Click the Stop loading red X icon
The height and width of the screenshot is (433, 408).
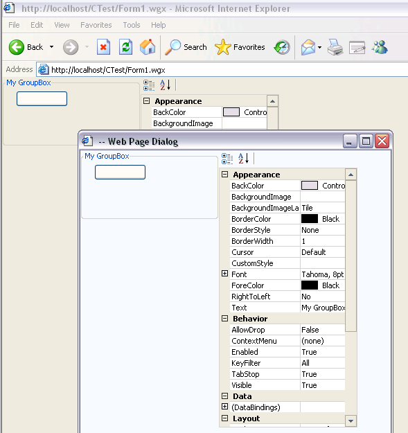click(x=103, y=47)
